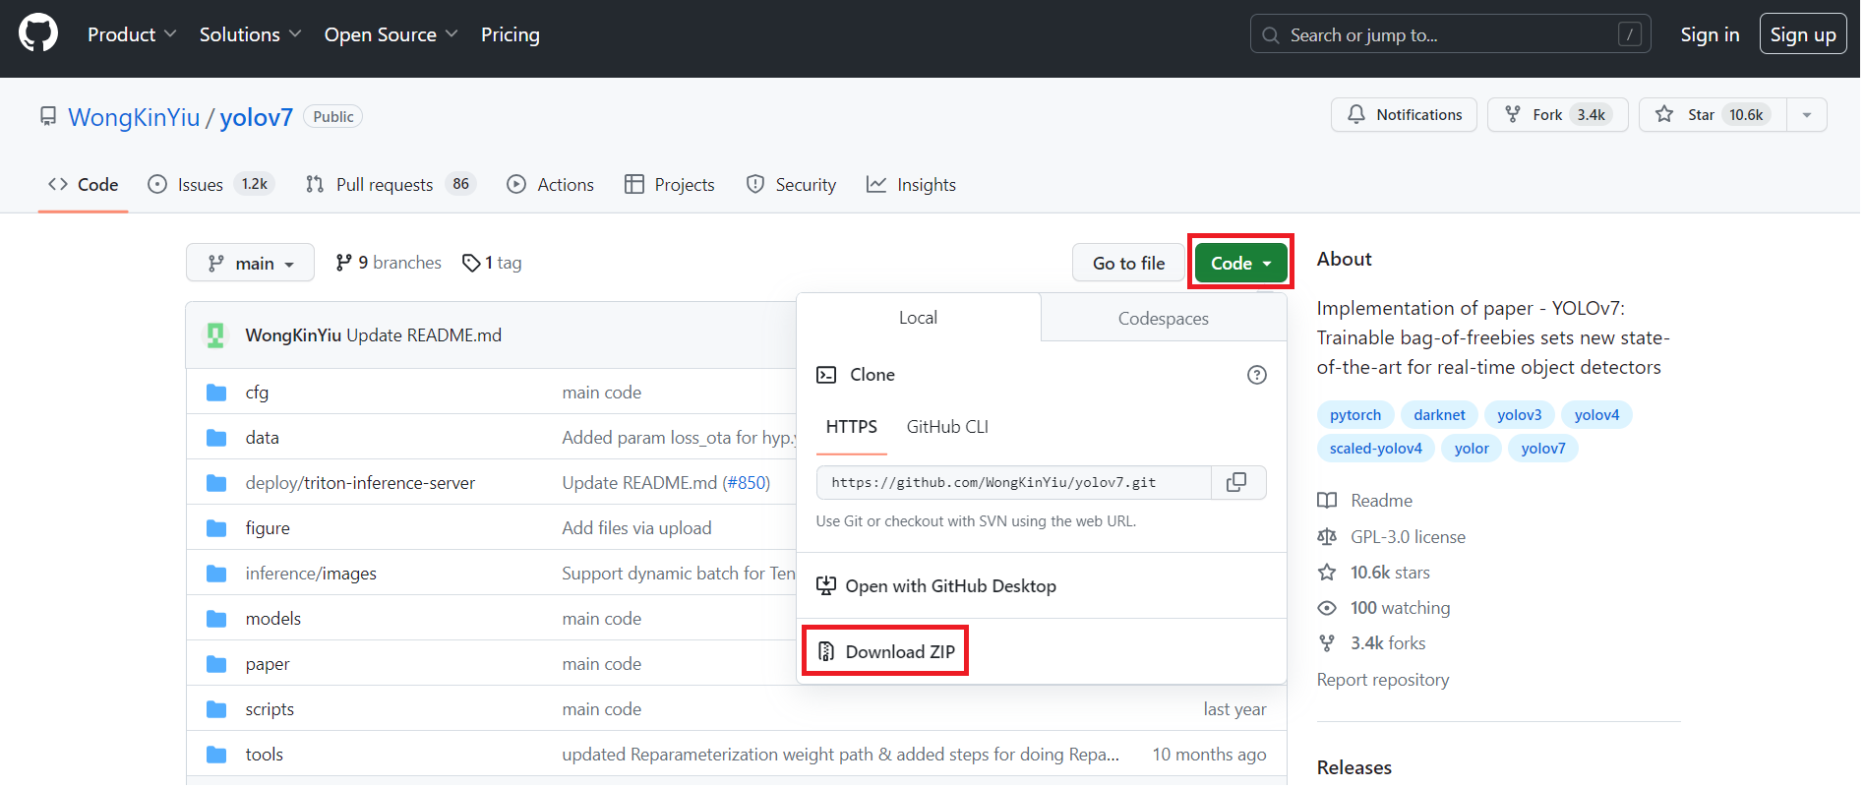Image resolution: width=1865 pixels, height=788 pixels.
Task: Select the HTTPS clone option
Action: pyautogui.click(x=852, y=427)
